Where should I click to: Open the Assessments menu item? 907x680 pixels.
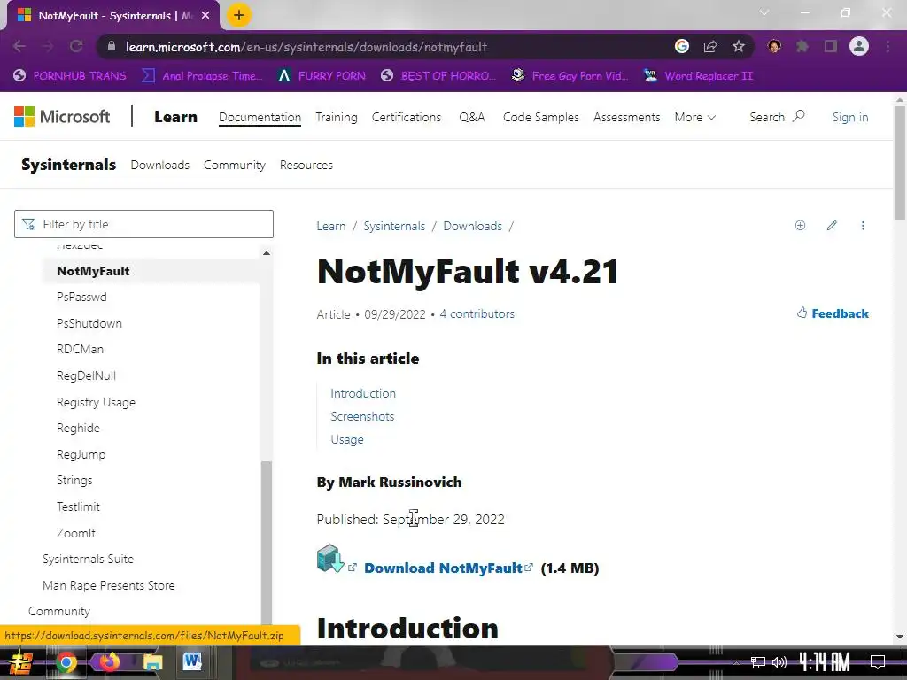(x=626, y=117)
